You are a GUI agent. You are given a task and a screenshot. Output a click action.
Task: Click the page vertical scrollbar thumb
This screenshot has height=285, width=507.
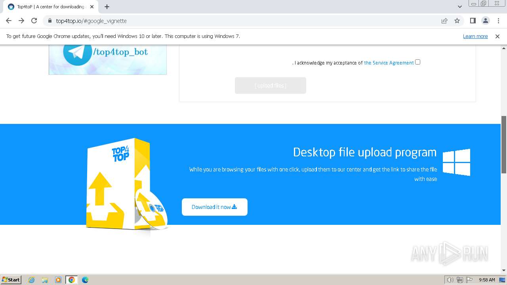click(504, 144)
